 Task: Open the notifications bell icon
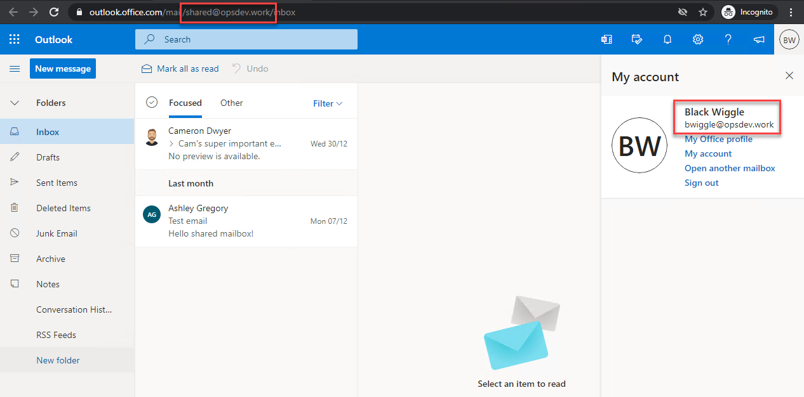pyautogui.click(x=667, y=39)
